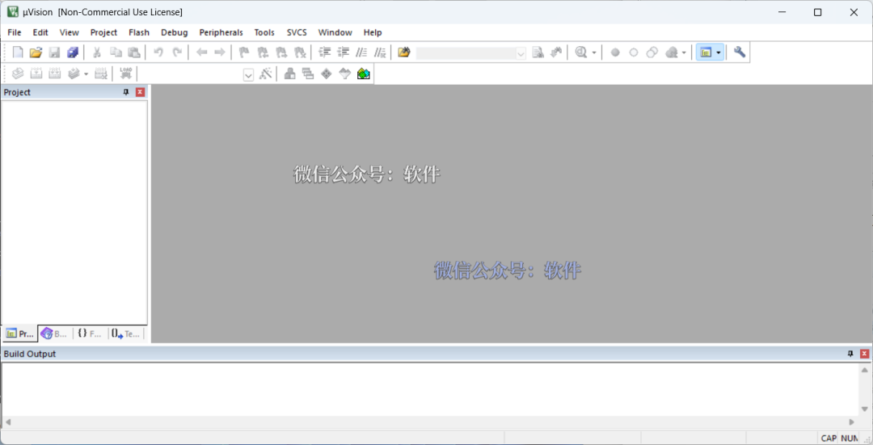Click the incremental find icon
This screenshot has height=445, width=873.
tap(556, 52)
